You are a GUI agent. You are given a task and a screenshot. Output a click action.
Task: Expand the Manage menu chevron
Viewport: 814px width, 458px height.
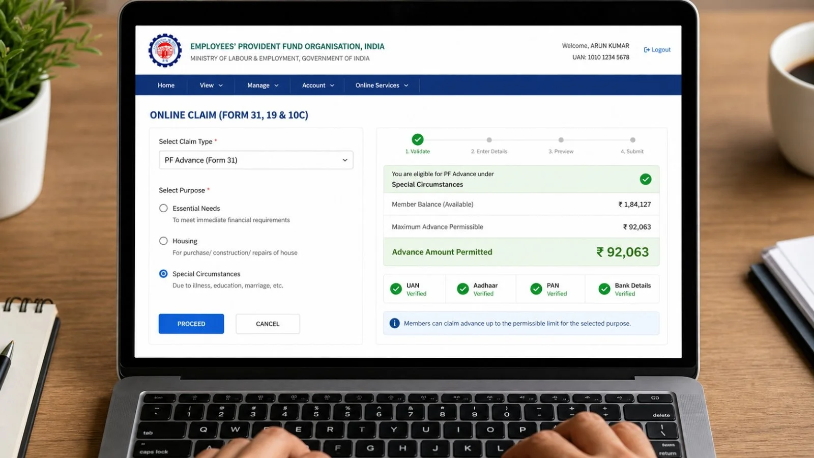coord(276,85)
